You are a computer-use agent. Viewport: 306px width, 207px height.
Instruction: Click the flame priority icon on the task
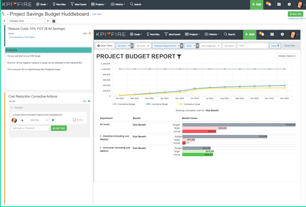click(22, 120)
